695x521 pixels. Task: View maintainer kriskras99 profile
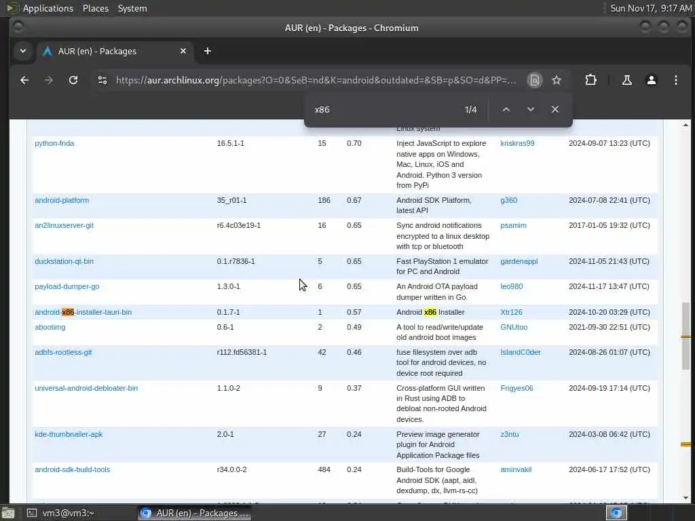pos(517,143)
